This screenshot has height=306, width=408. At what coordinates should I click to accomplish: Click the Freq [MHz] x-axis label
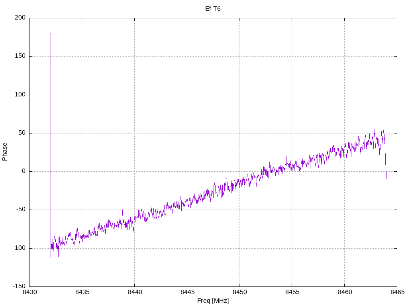click(213, 301)
